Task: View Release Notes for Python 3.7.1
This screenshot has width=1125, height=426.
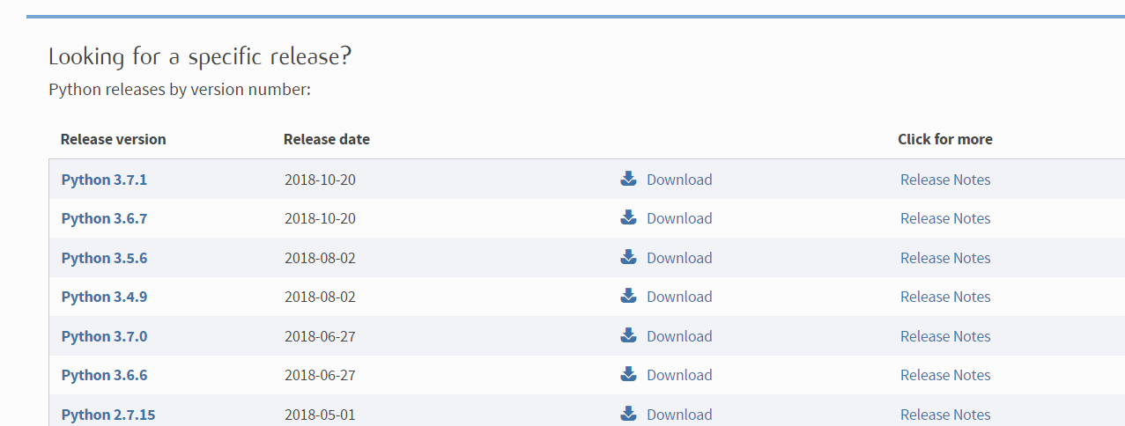Action: pos(945,180)
